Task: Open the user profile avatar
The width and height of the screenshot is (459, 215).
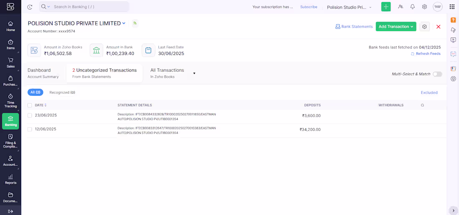Action: pos(438,7)
